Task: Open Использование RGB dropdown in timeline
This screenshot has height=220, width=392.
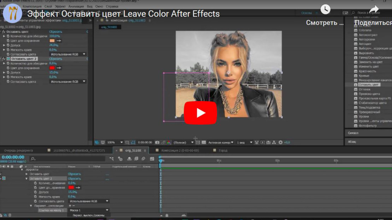Action: pos(89,201)
